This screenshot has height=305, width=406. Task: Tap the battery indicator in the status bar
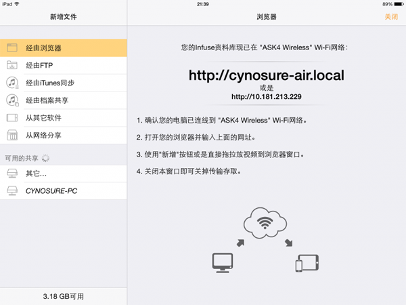click(399, 4)
